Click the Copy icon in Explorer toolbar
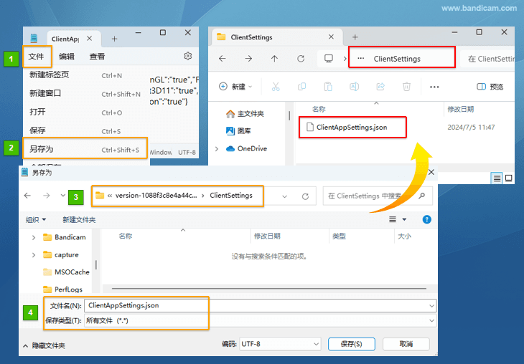Viewport: 524px width, 364px height. 301,87
